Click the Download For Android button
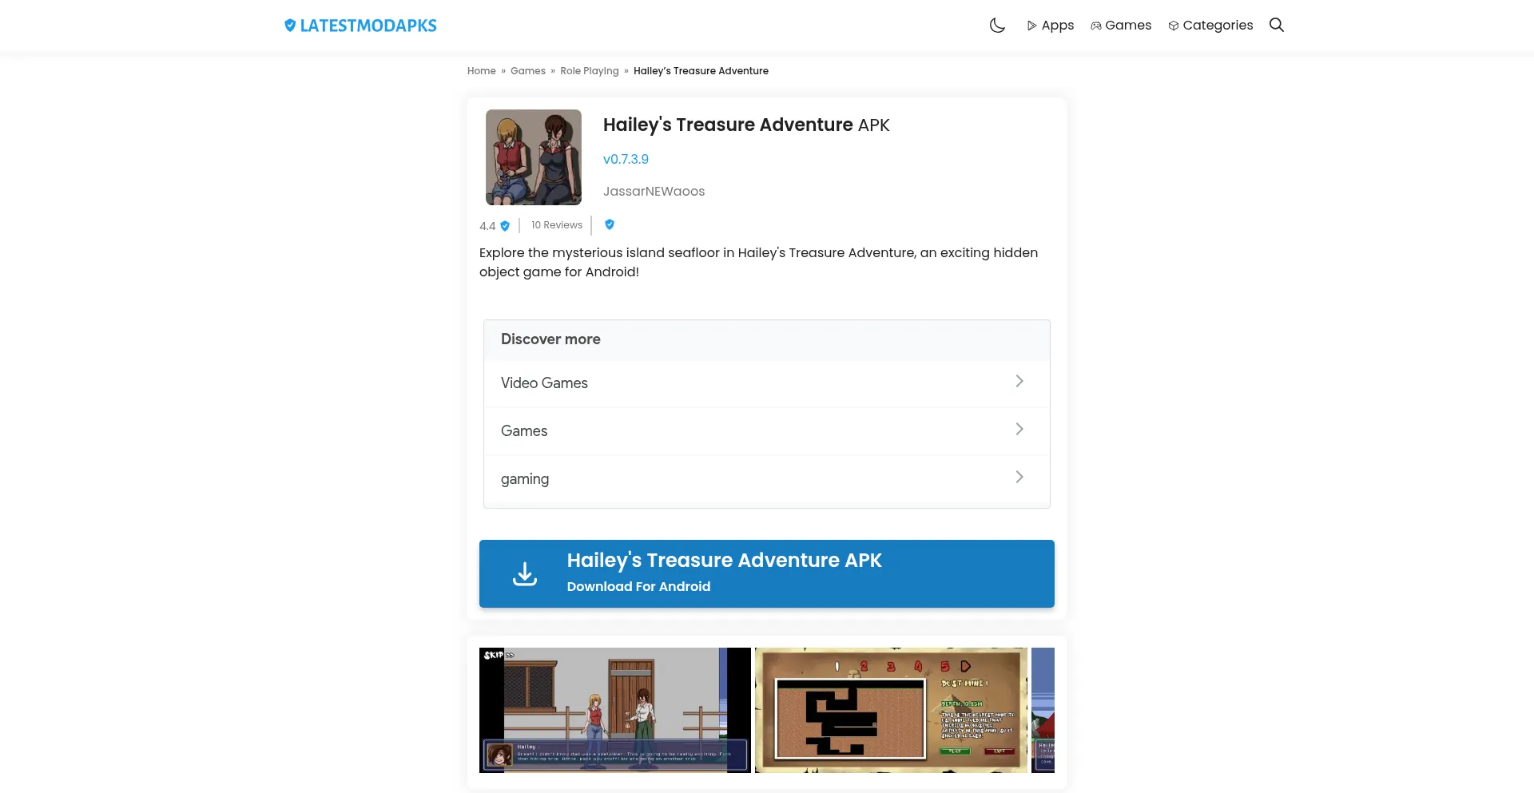This screenshot has height=793, width=1534. [x=767, y=573]
